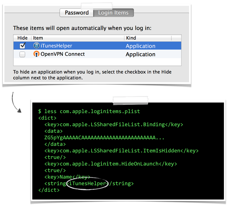Select the Login Items tab
The height and width of the screenshot is (206, 230).
point(113,13)
